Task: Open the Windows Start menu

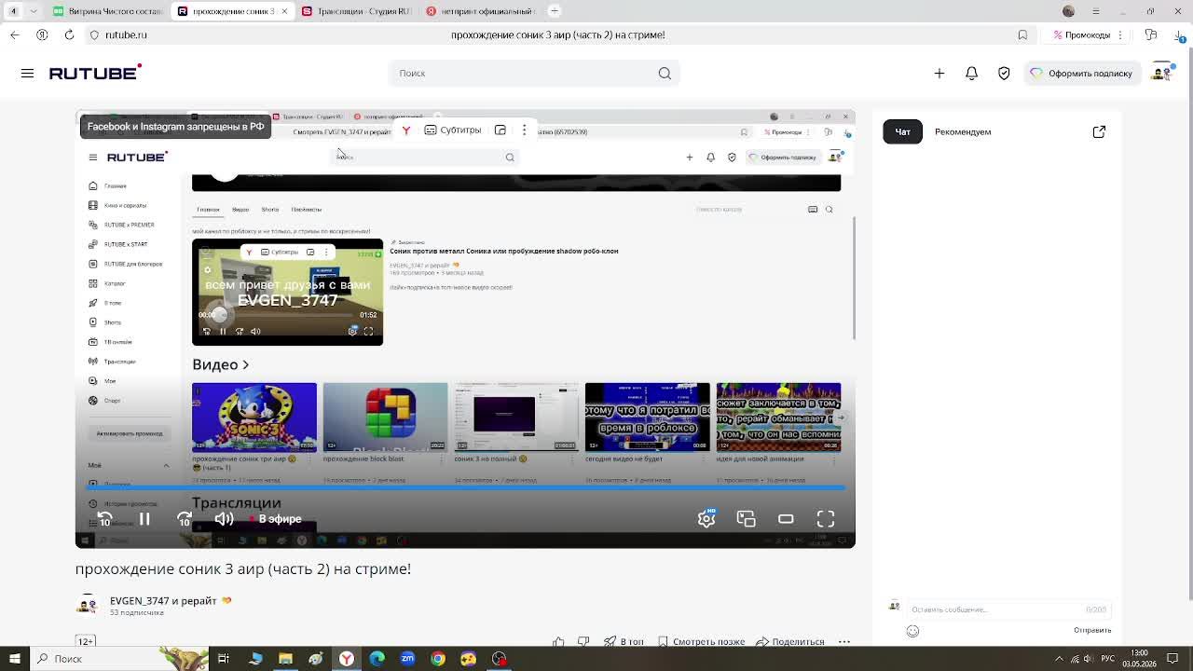Action: (14, 659)
